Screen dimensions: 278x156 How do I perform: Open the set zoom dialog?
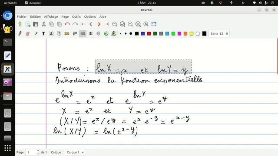146,24
